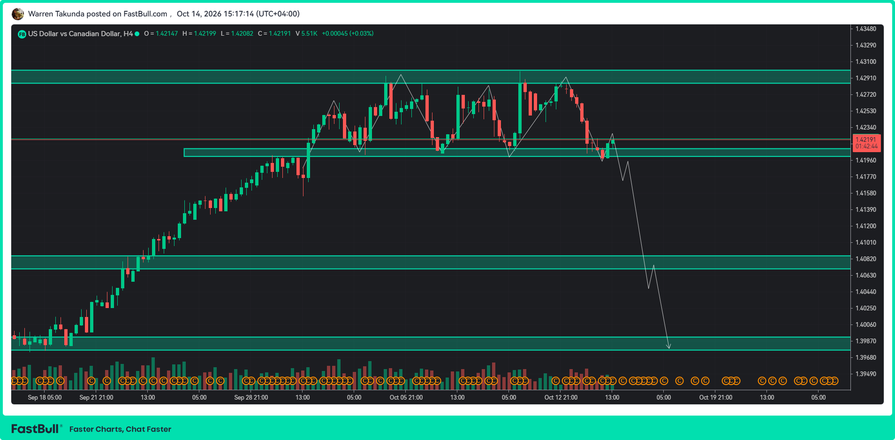Screen dimensions: 895x440
Task: Click the Sep 18 05:00 time axis label
Action: pos(45,397)
